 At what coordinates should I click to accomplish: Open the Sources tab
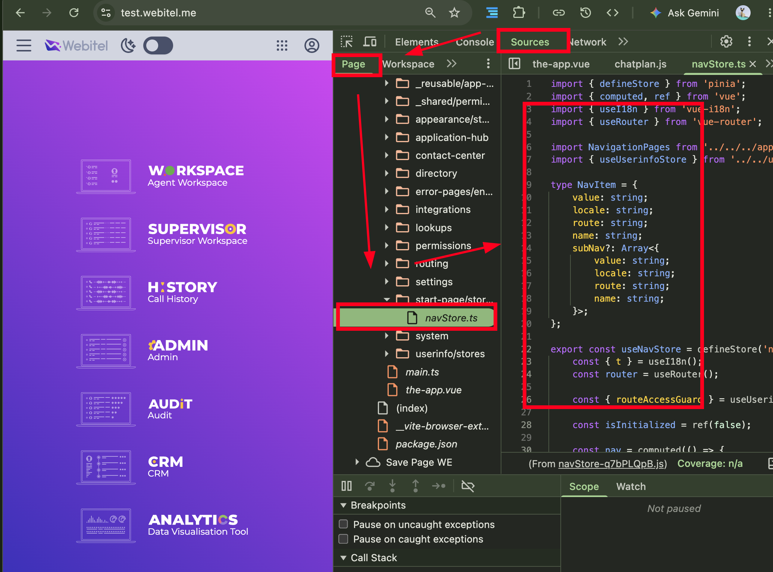pos(530,42)
